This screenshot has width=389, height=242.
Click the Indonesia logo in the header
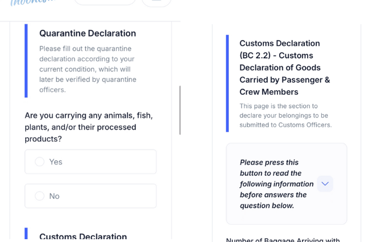(33, 3)
